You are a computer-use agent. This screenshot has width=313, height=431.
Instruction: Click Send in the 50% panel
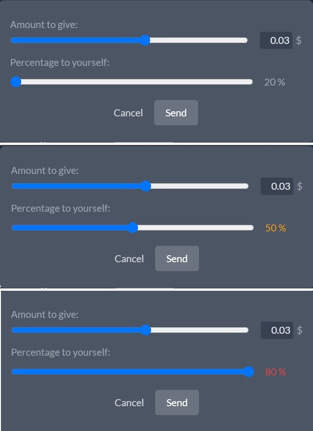coord(177,259)
